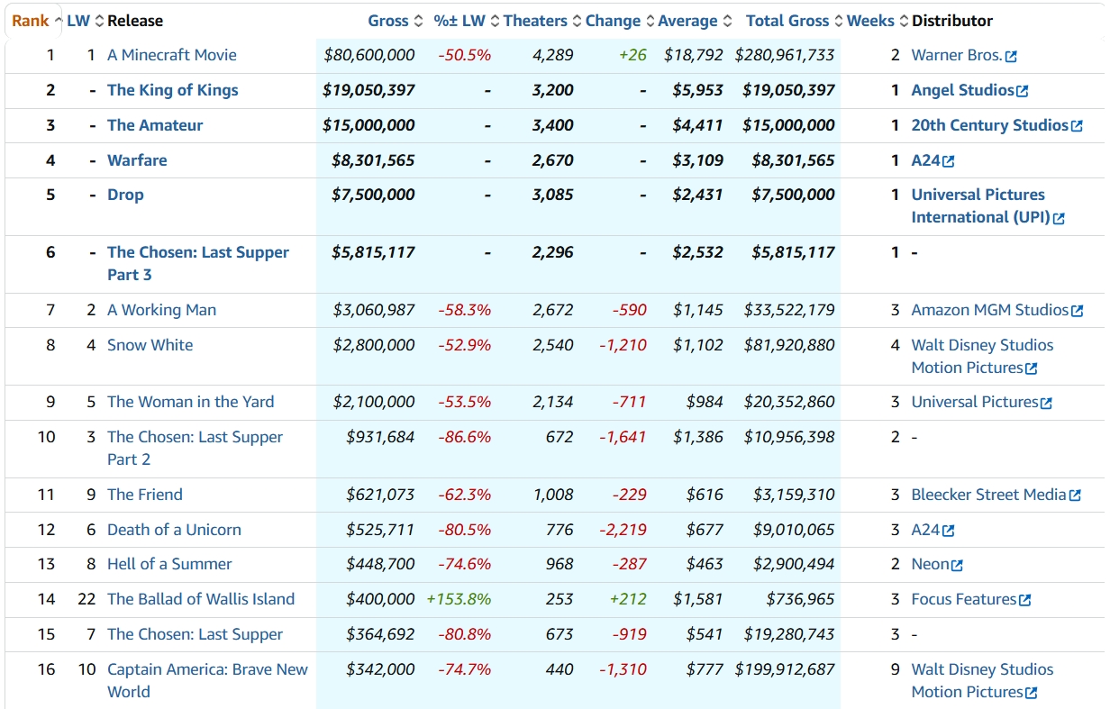Open The Ballad of Wallis Island link
Screen dimensions: 1110x709
coord(201,599)
